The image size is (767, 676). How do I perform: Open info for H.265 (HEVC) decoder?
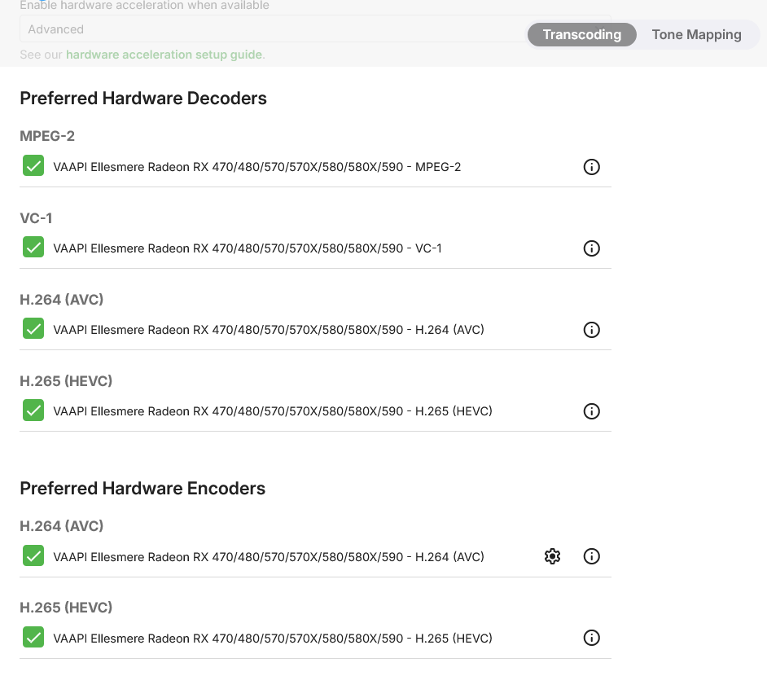click(x=592, y=411)
